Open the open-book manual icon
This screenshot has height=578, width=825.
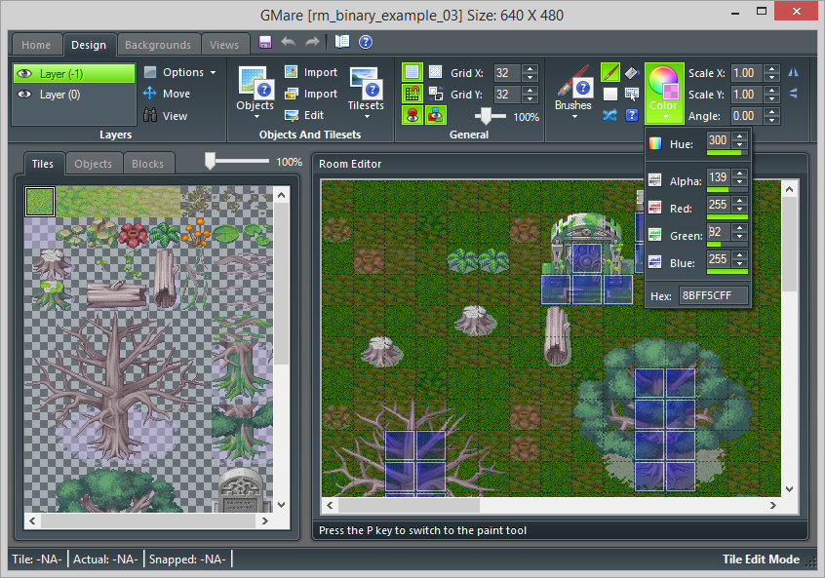(x=342, y=42)
